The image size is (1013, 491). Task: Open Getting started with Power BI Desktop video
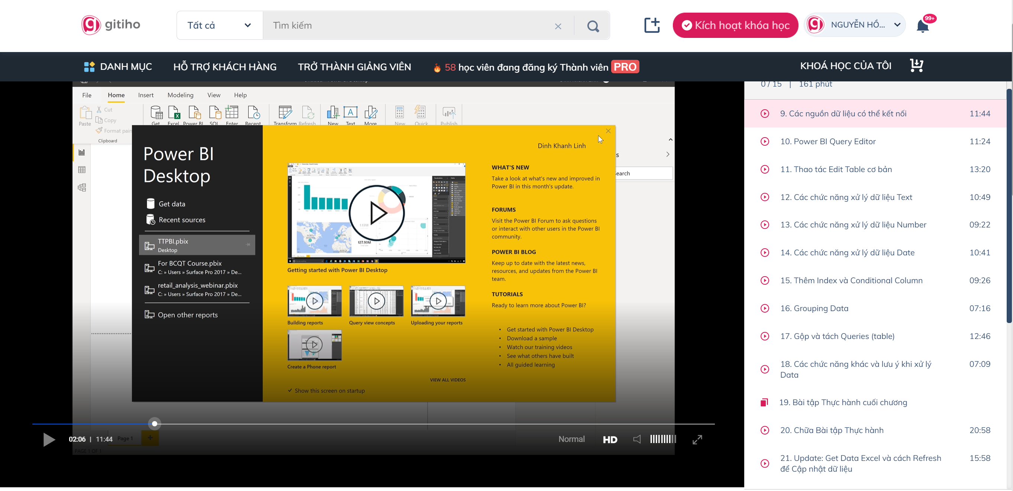pos(376,213)
